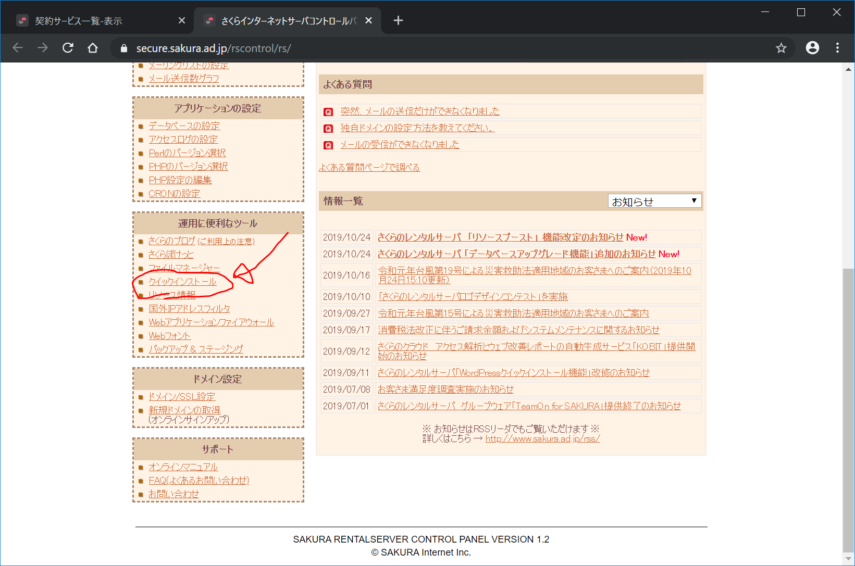This screenshot has width=855, height=566.
Task: Open レンタルサーバロゴデザインコンテスト notice
Action: tap(473, 296)
